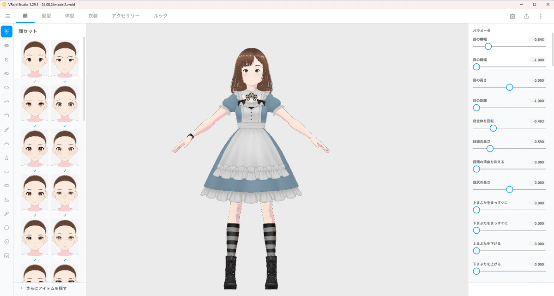554x296 pixels.
Task: Click the 目の高さ slider handle
Action: click(x=510, y=87)
